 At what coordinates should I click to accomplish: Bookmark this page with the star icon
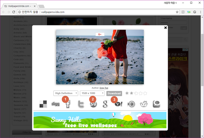click(x=177, y=12)
